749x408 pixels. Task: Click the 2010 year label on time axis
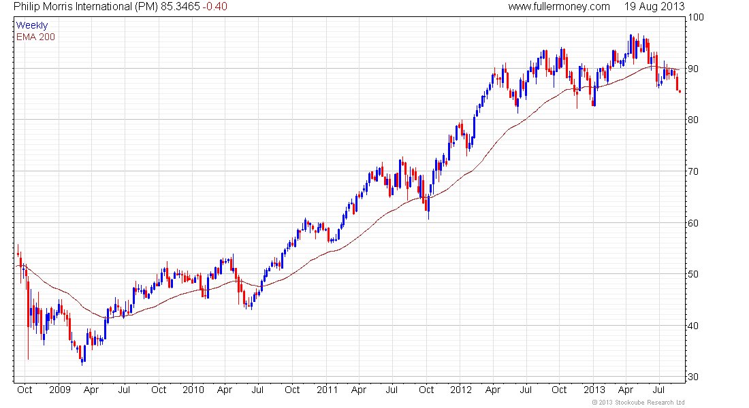(x=193, y=390)
